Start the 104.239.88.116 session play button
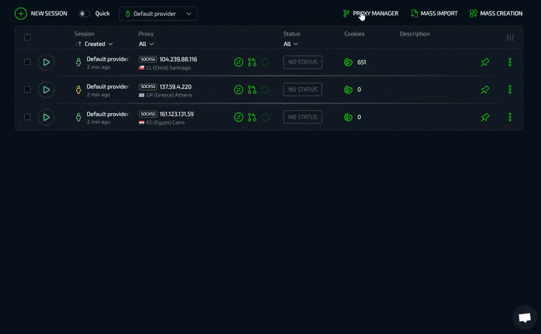 coord(46,62)
